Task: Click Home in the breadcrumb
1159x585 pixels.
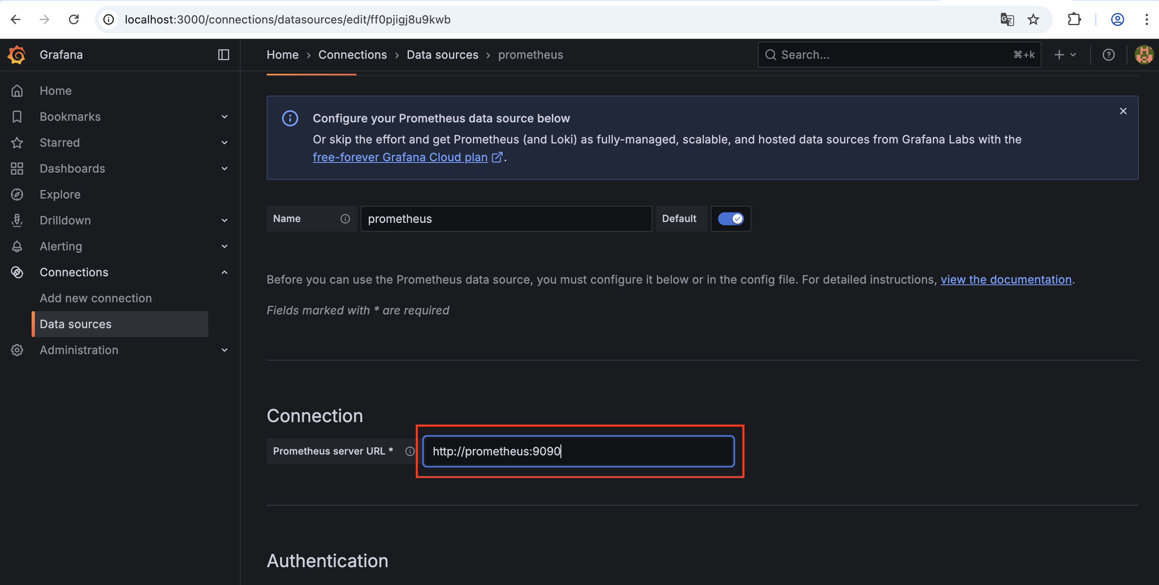Action: pyautogui.click(x=282, y=55)
